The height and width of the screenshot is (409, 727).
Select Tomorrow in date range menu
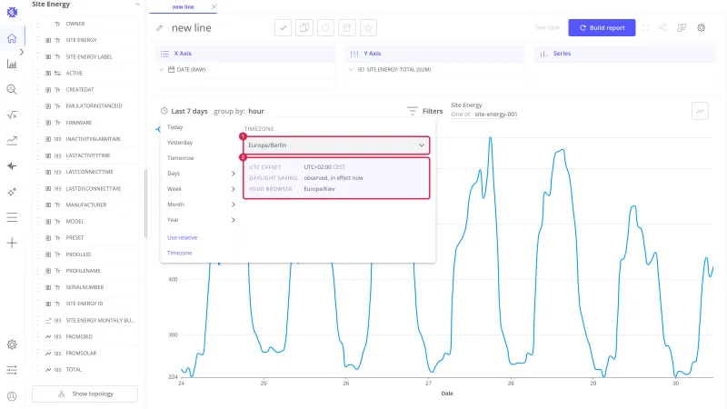click(x=181, y=158)
